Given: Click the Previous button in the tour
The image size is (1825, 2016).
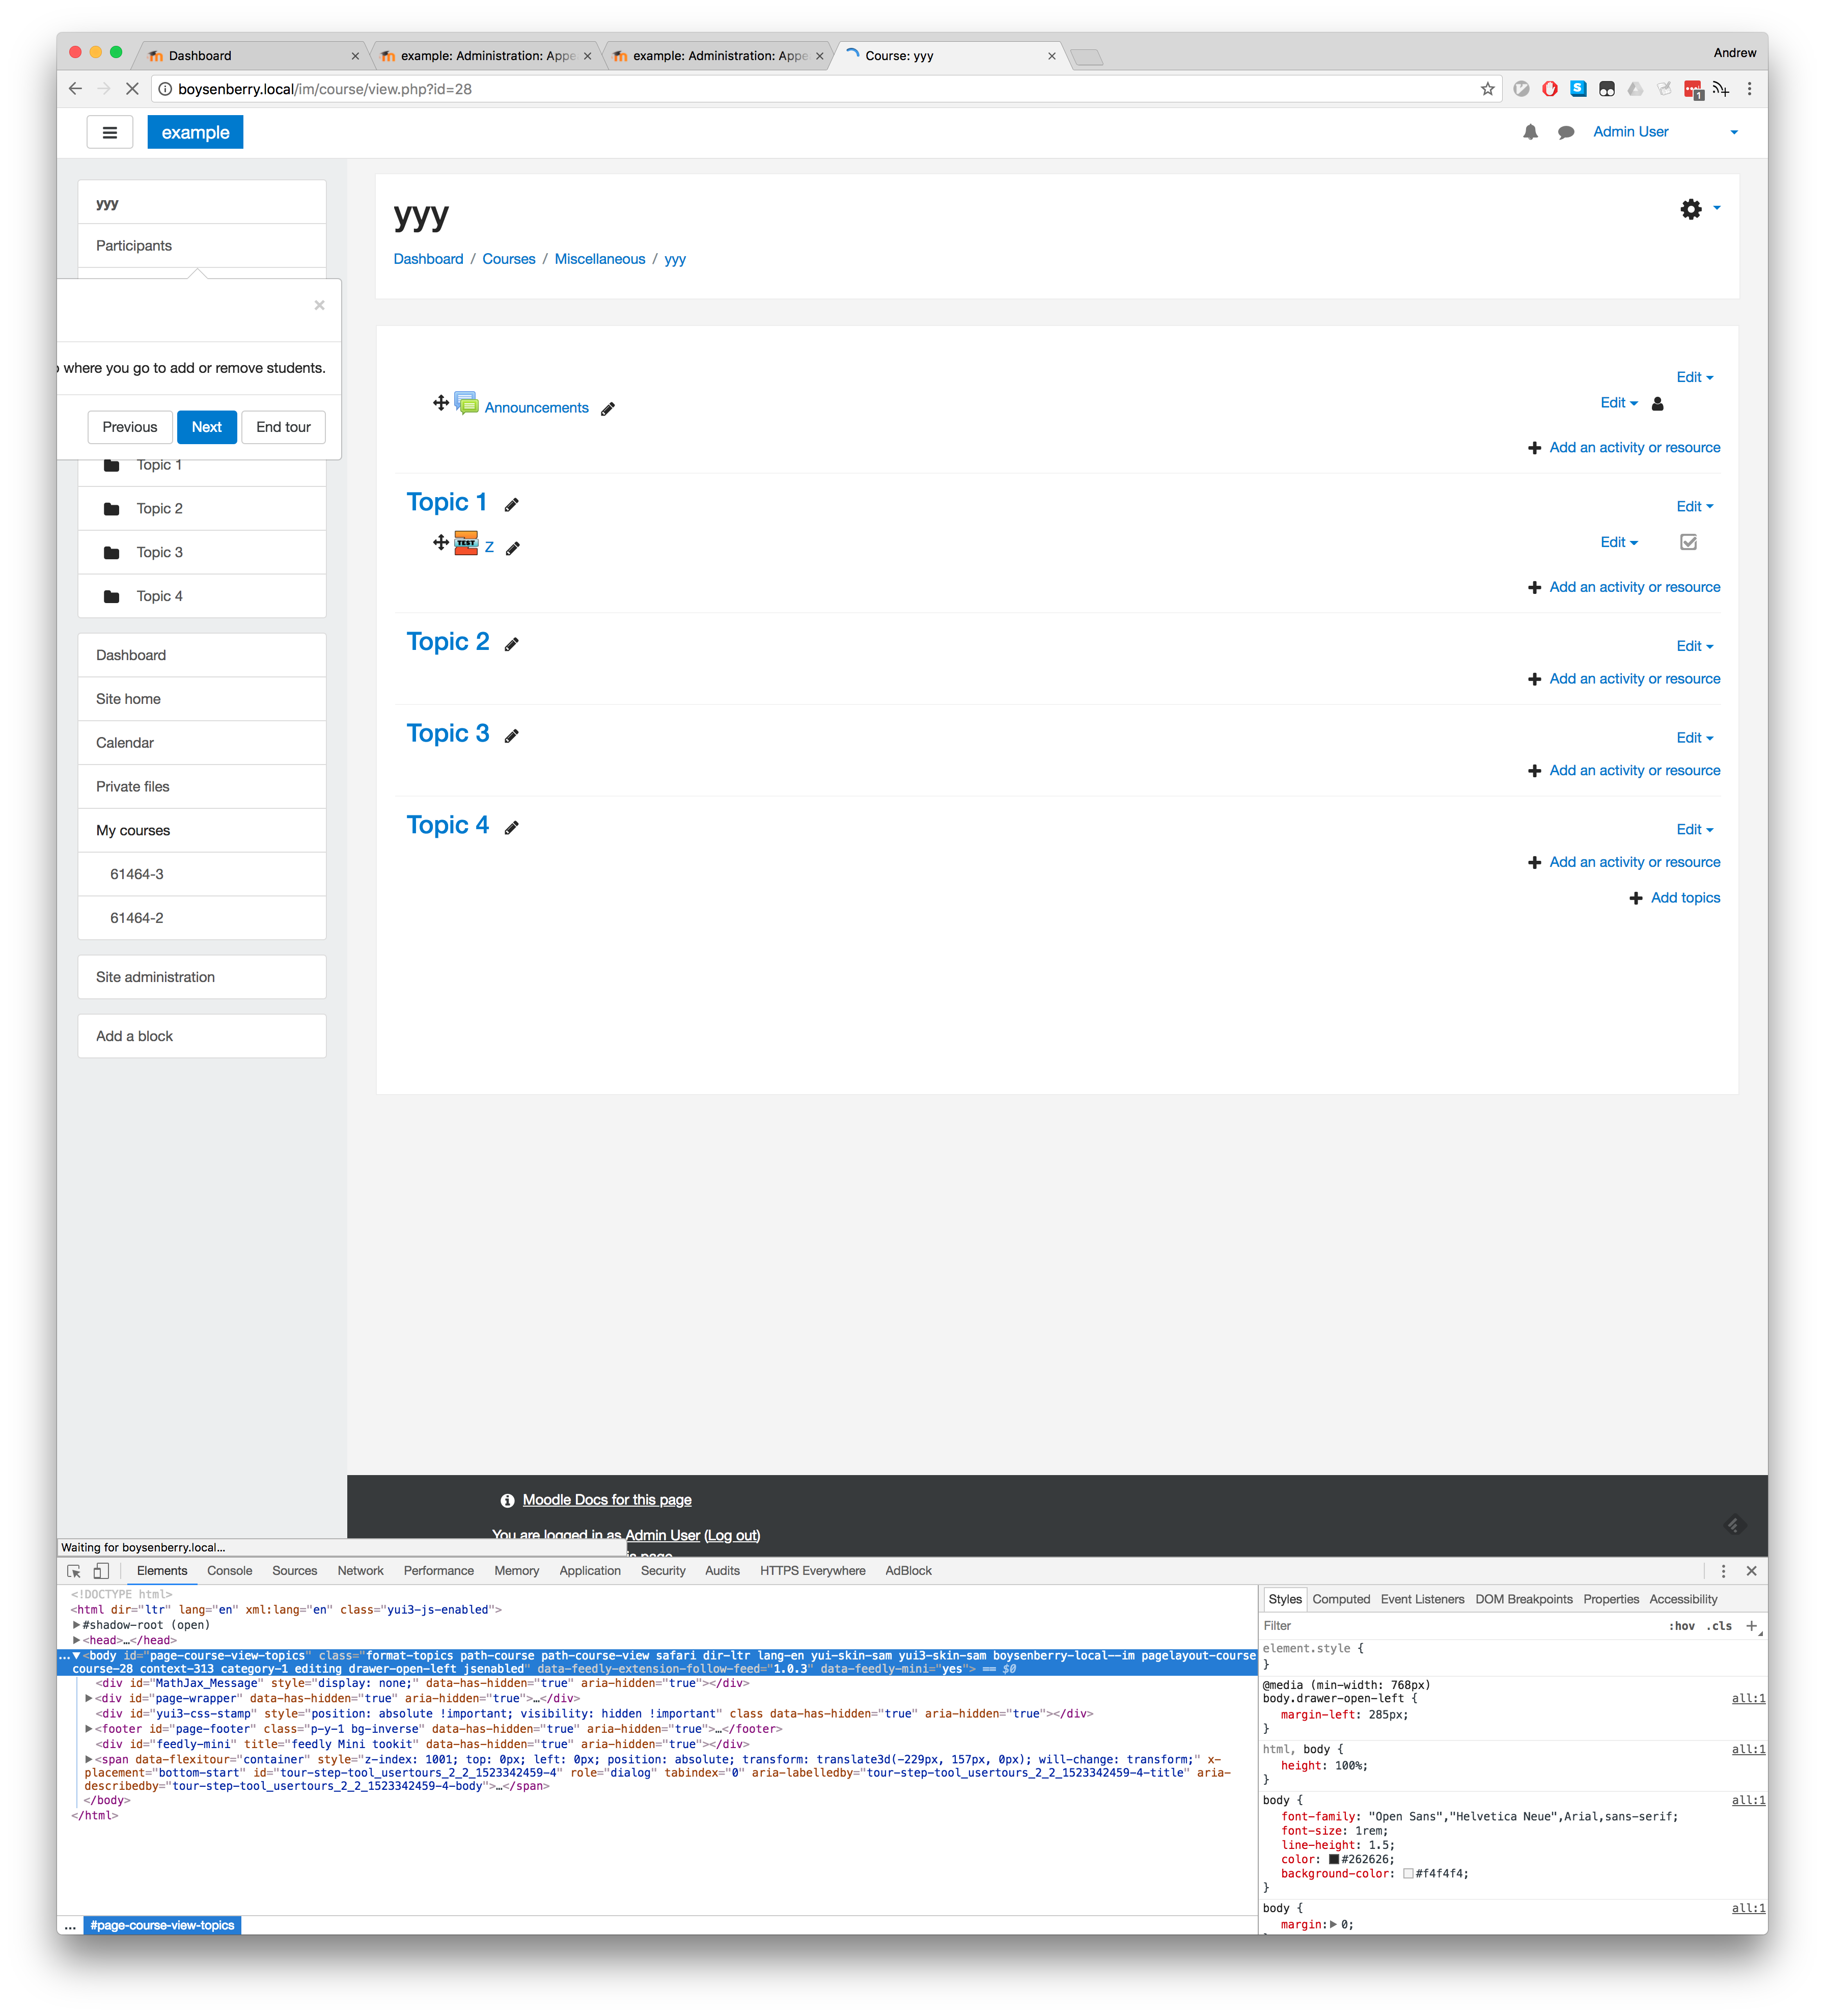Looking at the screenshot, I should coord(130,427).
